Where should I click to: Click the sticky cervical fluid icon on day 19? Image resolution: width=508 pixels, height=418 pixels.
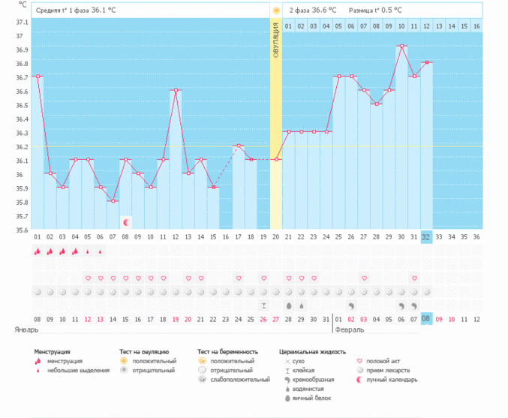pyautogui.click(x=263, y=306)
